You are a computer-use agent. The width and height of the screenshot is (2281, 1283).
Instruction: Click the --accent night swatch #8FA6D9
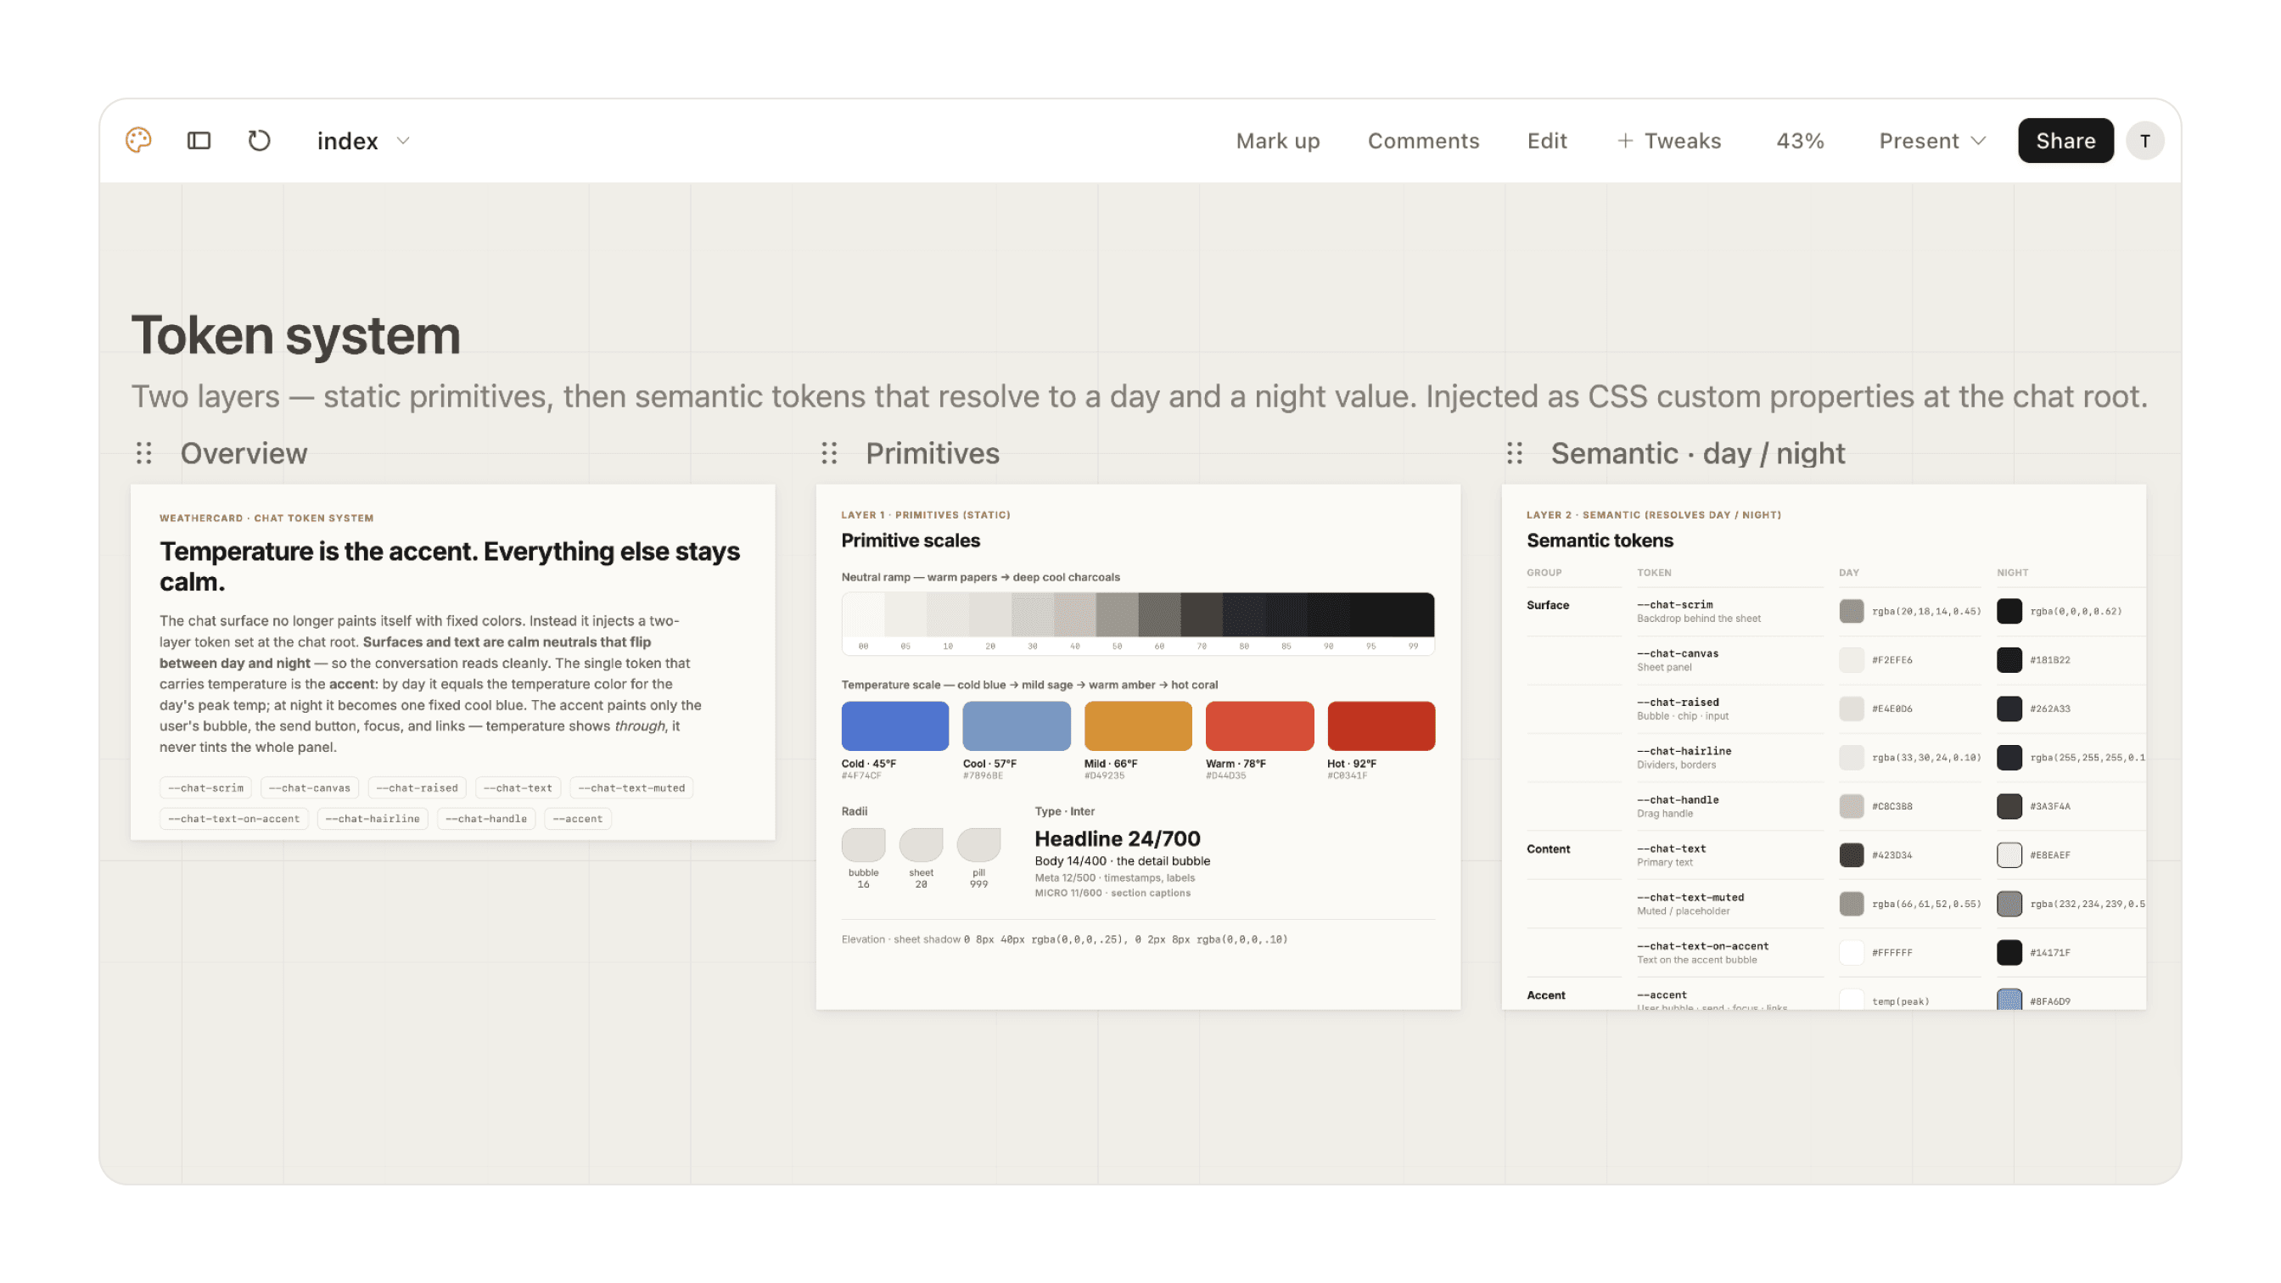coord(2009,1000)
